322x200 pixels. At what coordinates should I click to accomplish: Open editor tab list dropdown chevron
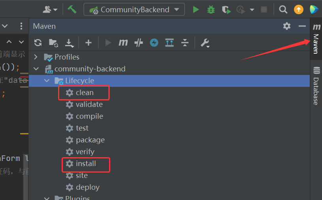(5, 26)
